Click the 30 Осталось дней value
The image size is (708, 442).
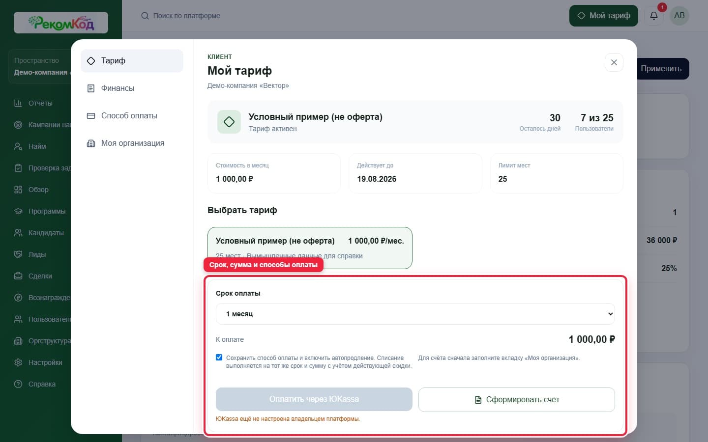pos(555,118)
